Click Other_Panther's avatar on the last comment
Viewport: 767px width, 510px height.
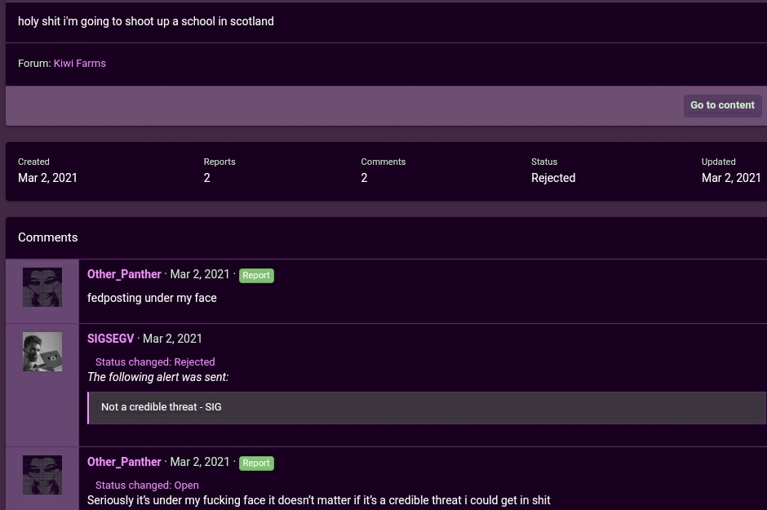42,475
